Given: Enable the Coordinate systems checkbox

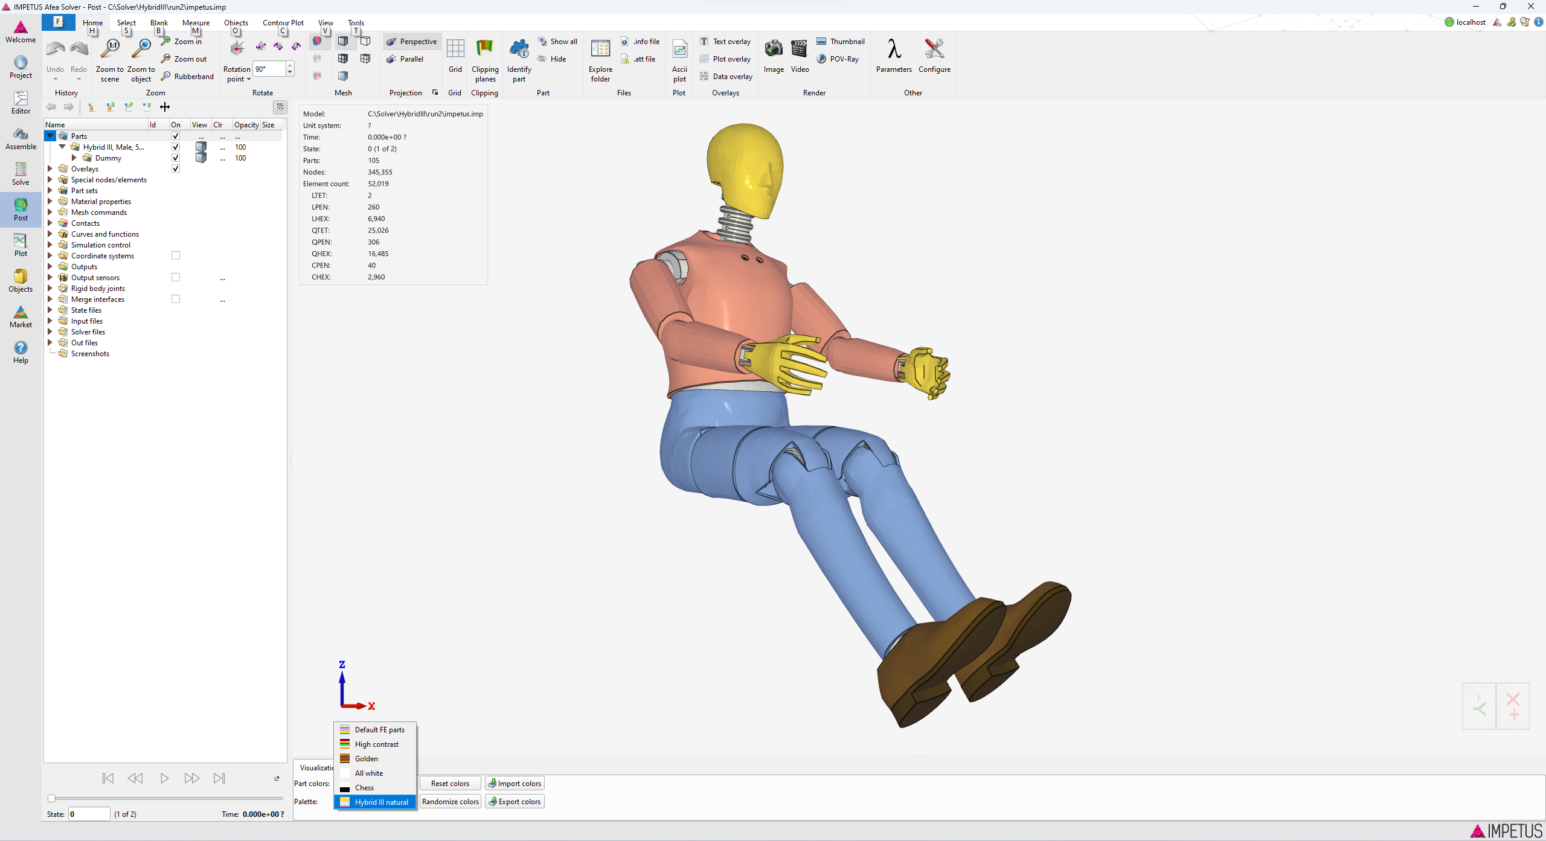Looking at the screenshot, I should coord(176,256).
